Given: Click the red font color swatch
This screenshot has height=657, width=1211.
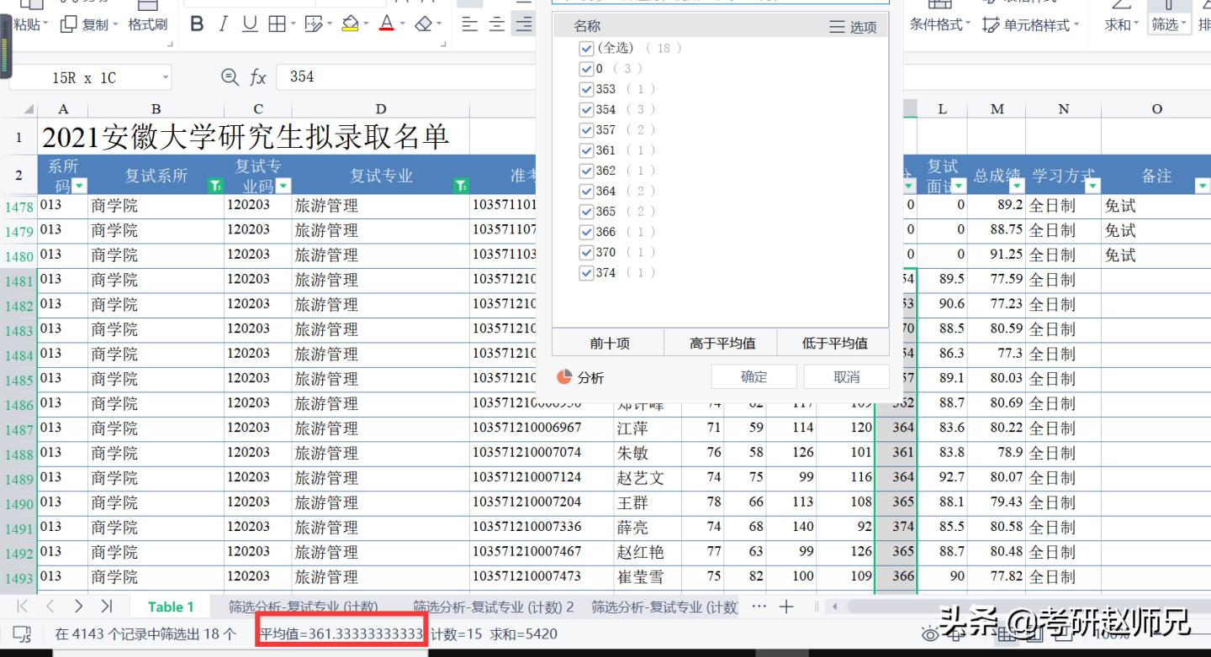Looking at the screenshot, I should [386, 24].
